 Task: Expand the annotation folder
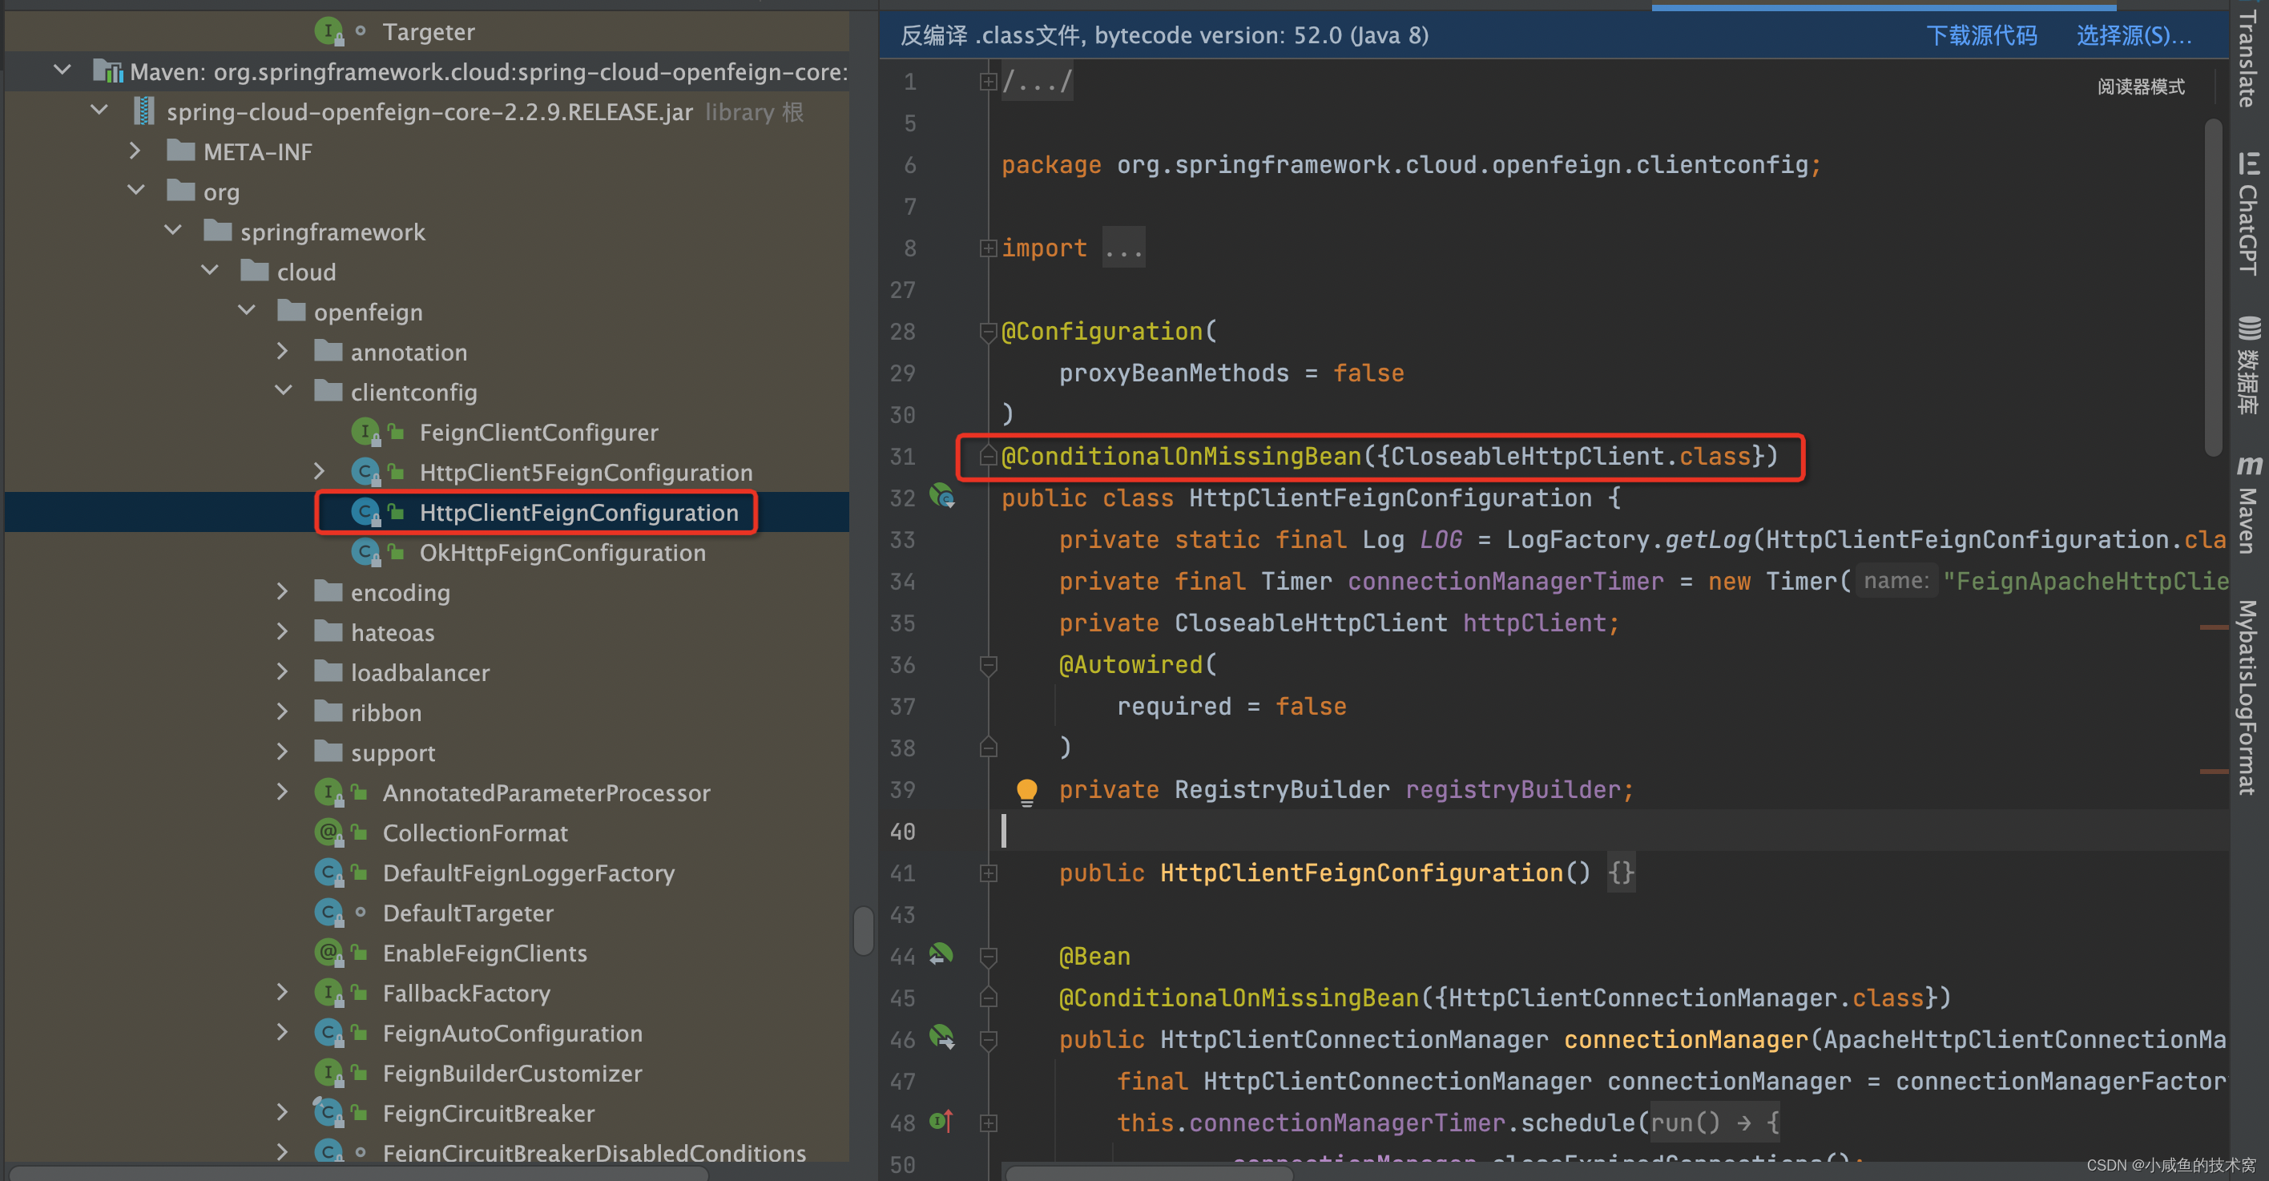tap(283, 350)
